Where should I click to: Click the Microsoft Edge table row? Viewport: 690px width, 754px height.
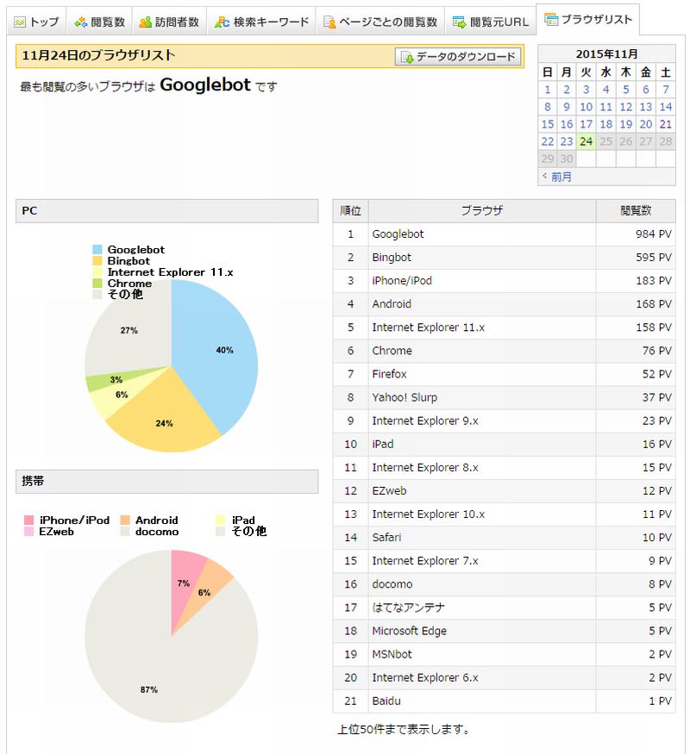tap(504, 631)
